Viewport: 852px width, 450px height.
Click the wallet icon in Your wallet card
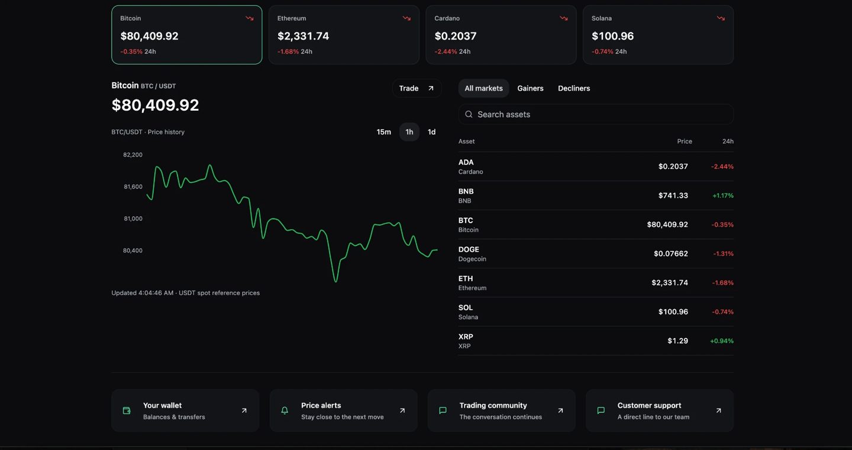[127, 410]
